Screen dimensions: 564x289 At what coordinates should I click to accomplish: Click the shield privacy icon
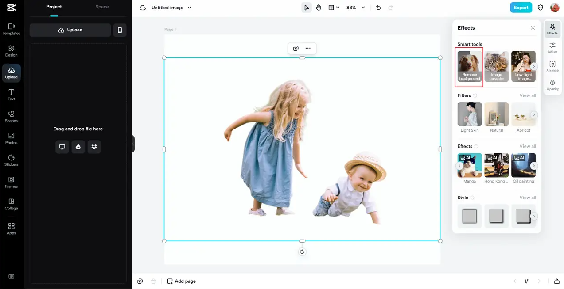[x=541, y=8]
